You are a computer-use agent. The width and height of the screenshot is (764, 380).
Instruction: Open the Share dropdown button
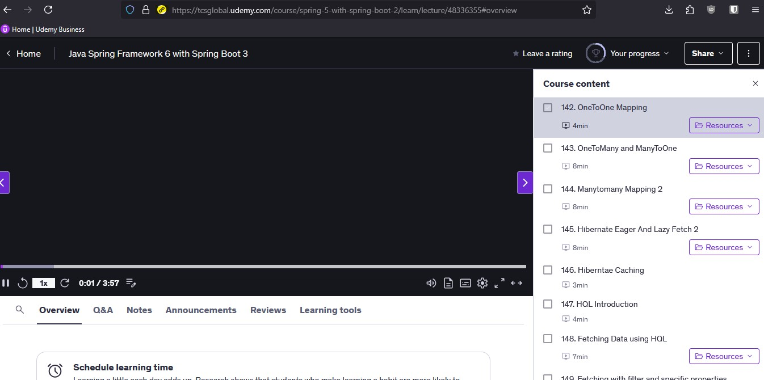[x=708, y=53]
